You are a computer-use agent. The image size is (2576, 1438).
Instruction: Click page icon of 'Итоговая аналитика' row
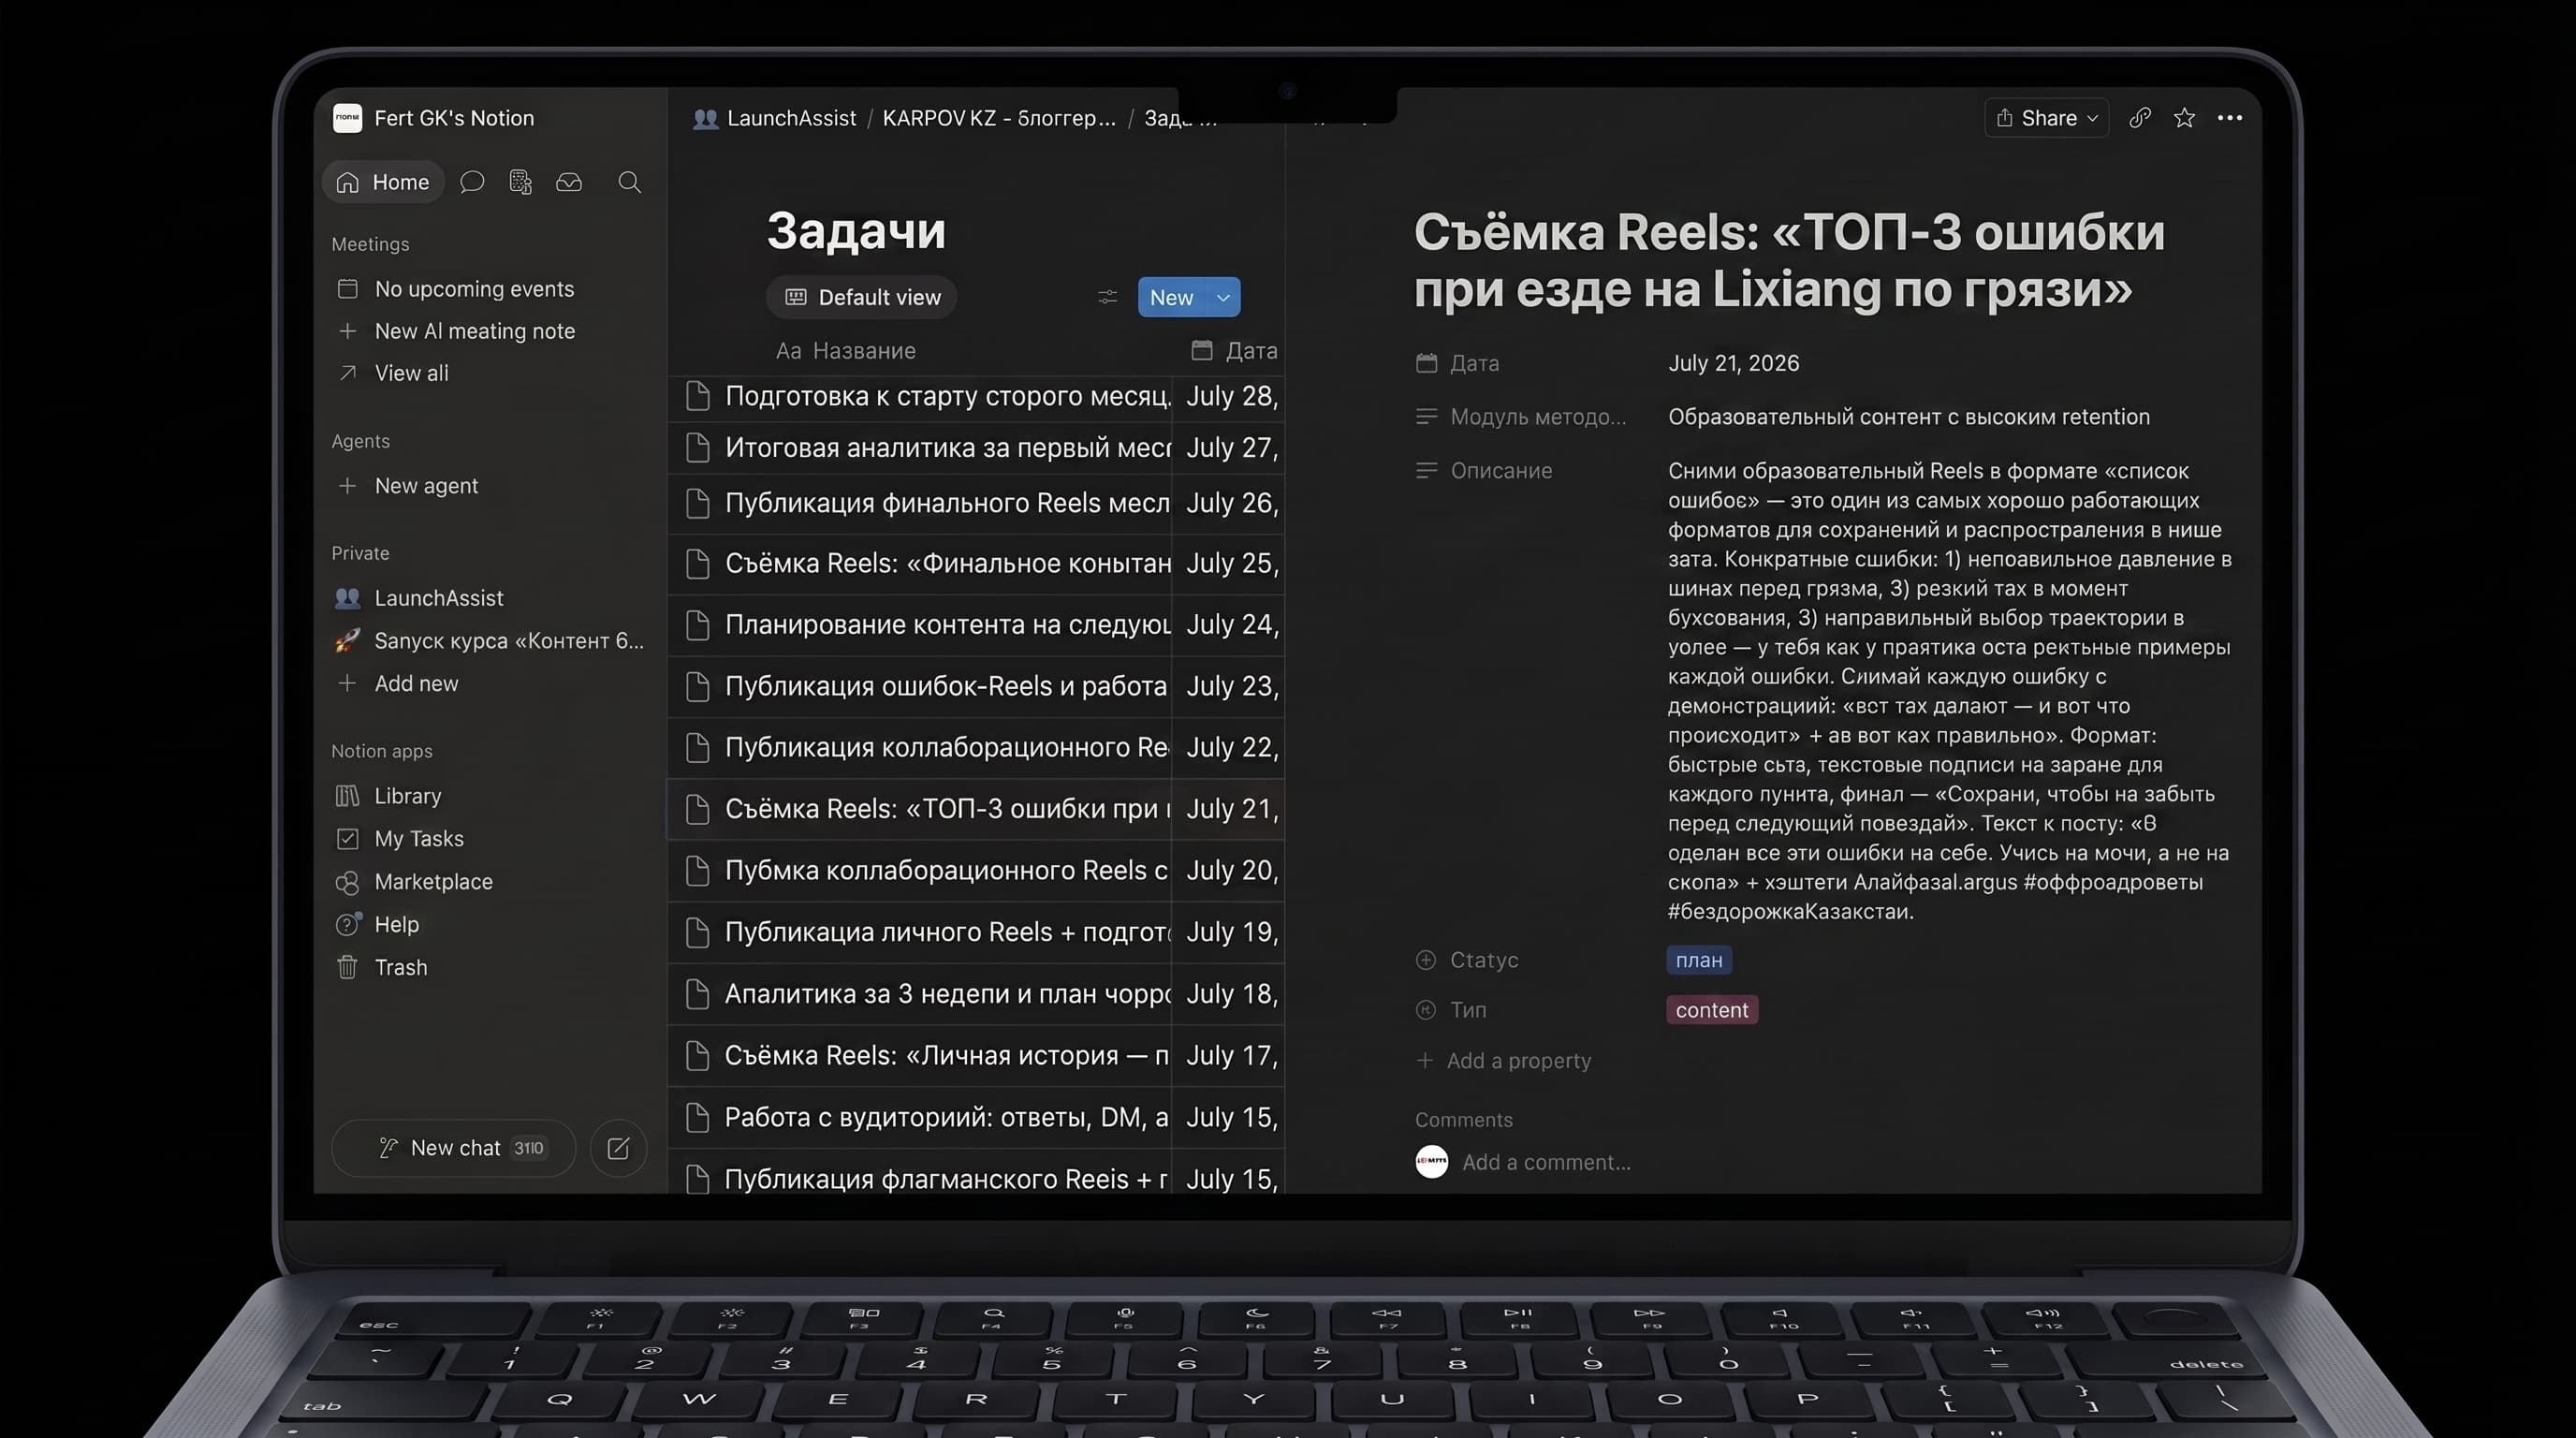click(x=698, y=447)
